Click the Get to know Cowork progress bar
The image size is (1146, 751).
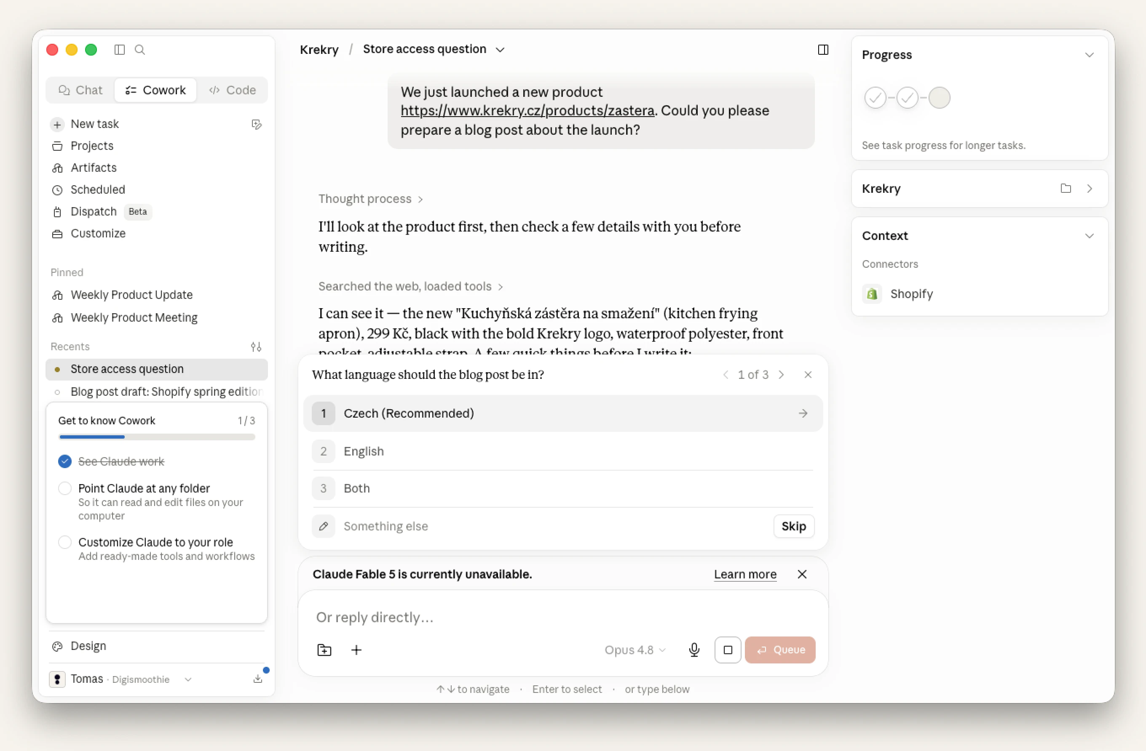156,437
